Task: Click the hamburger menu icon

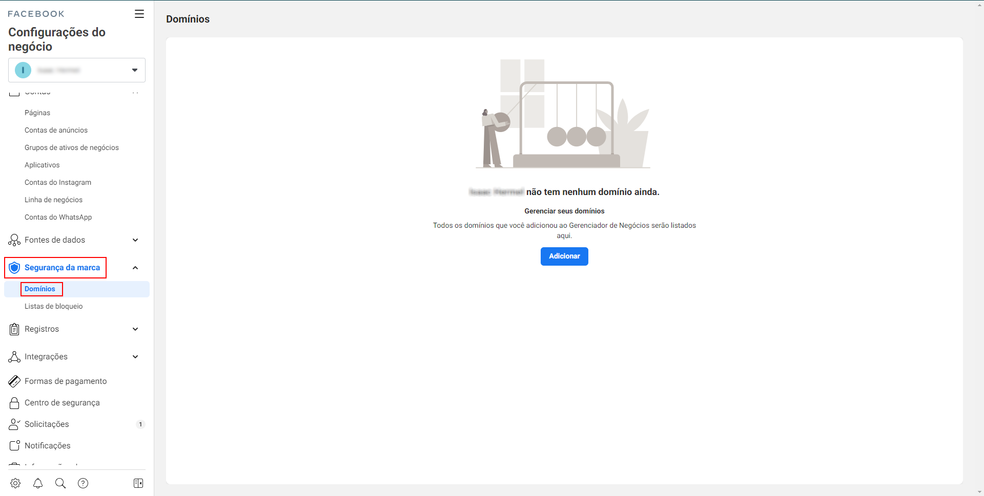Action: coord(139,14)
